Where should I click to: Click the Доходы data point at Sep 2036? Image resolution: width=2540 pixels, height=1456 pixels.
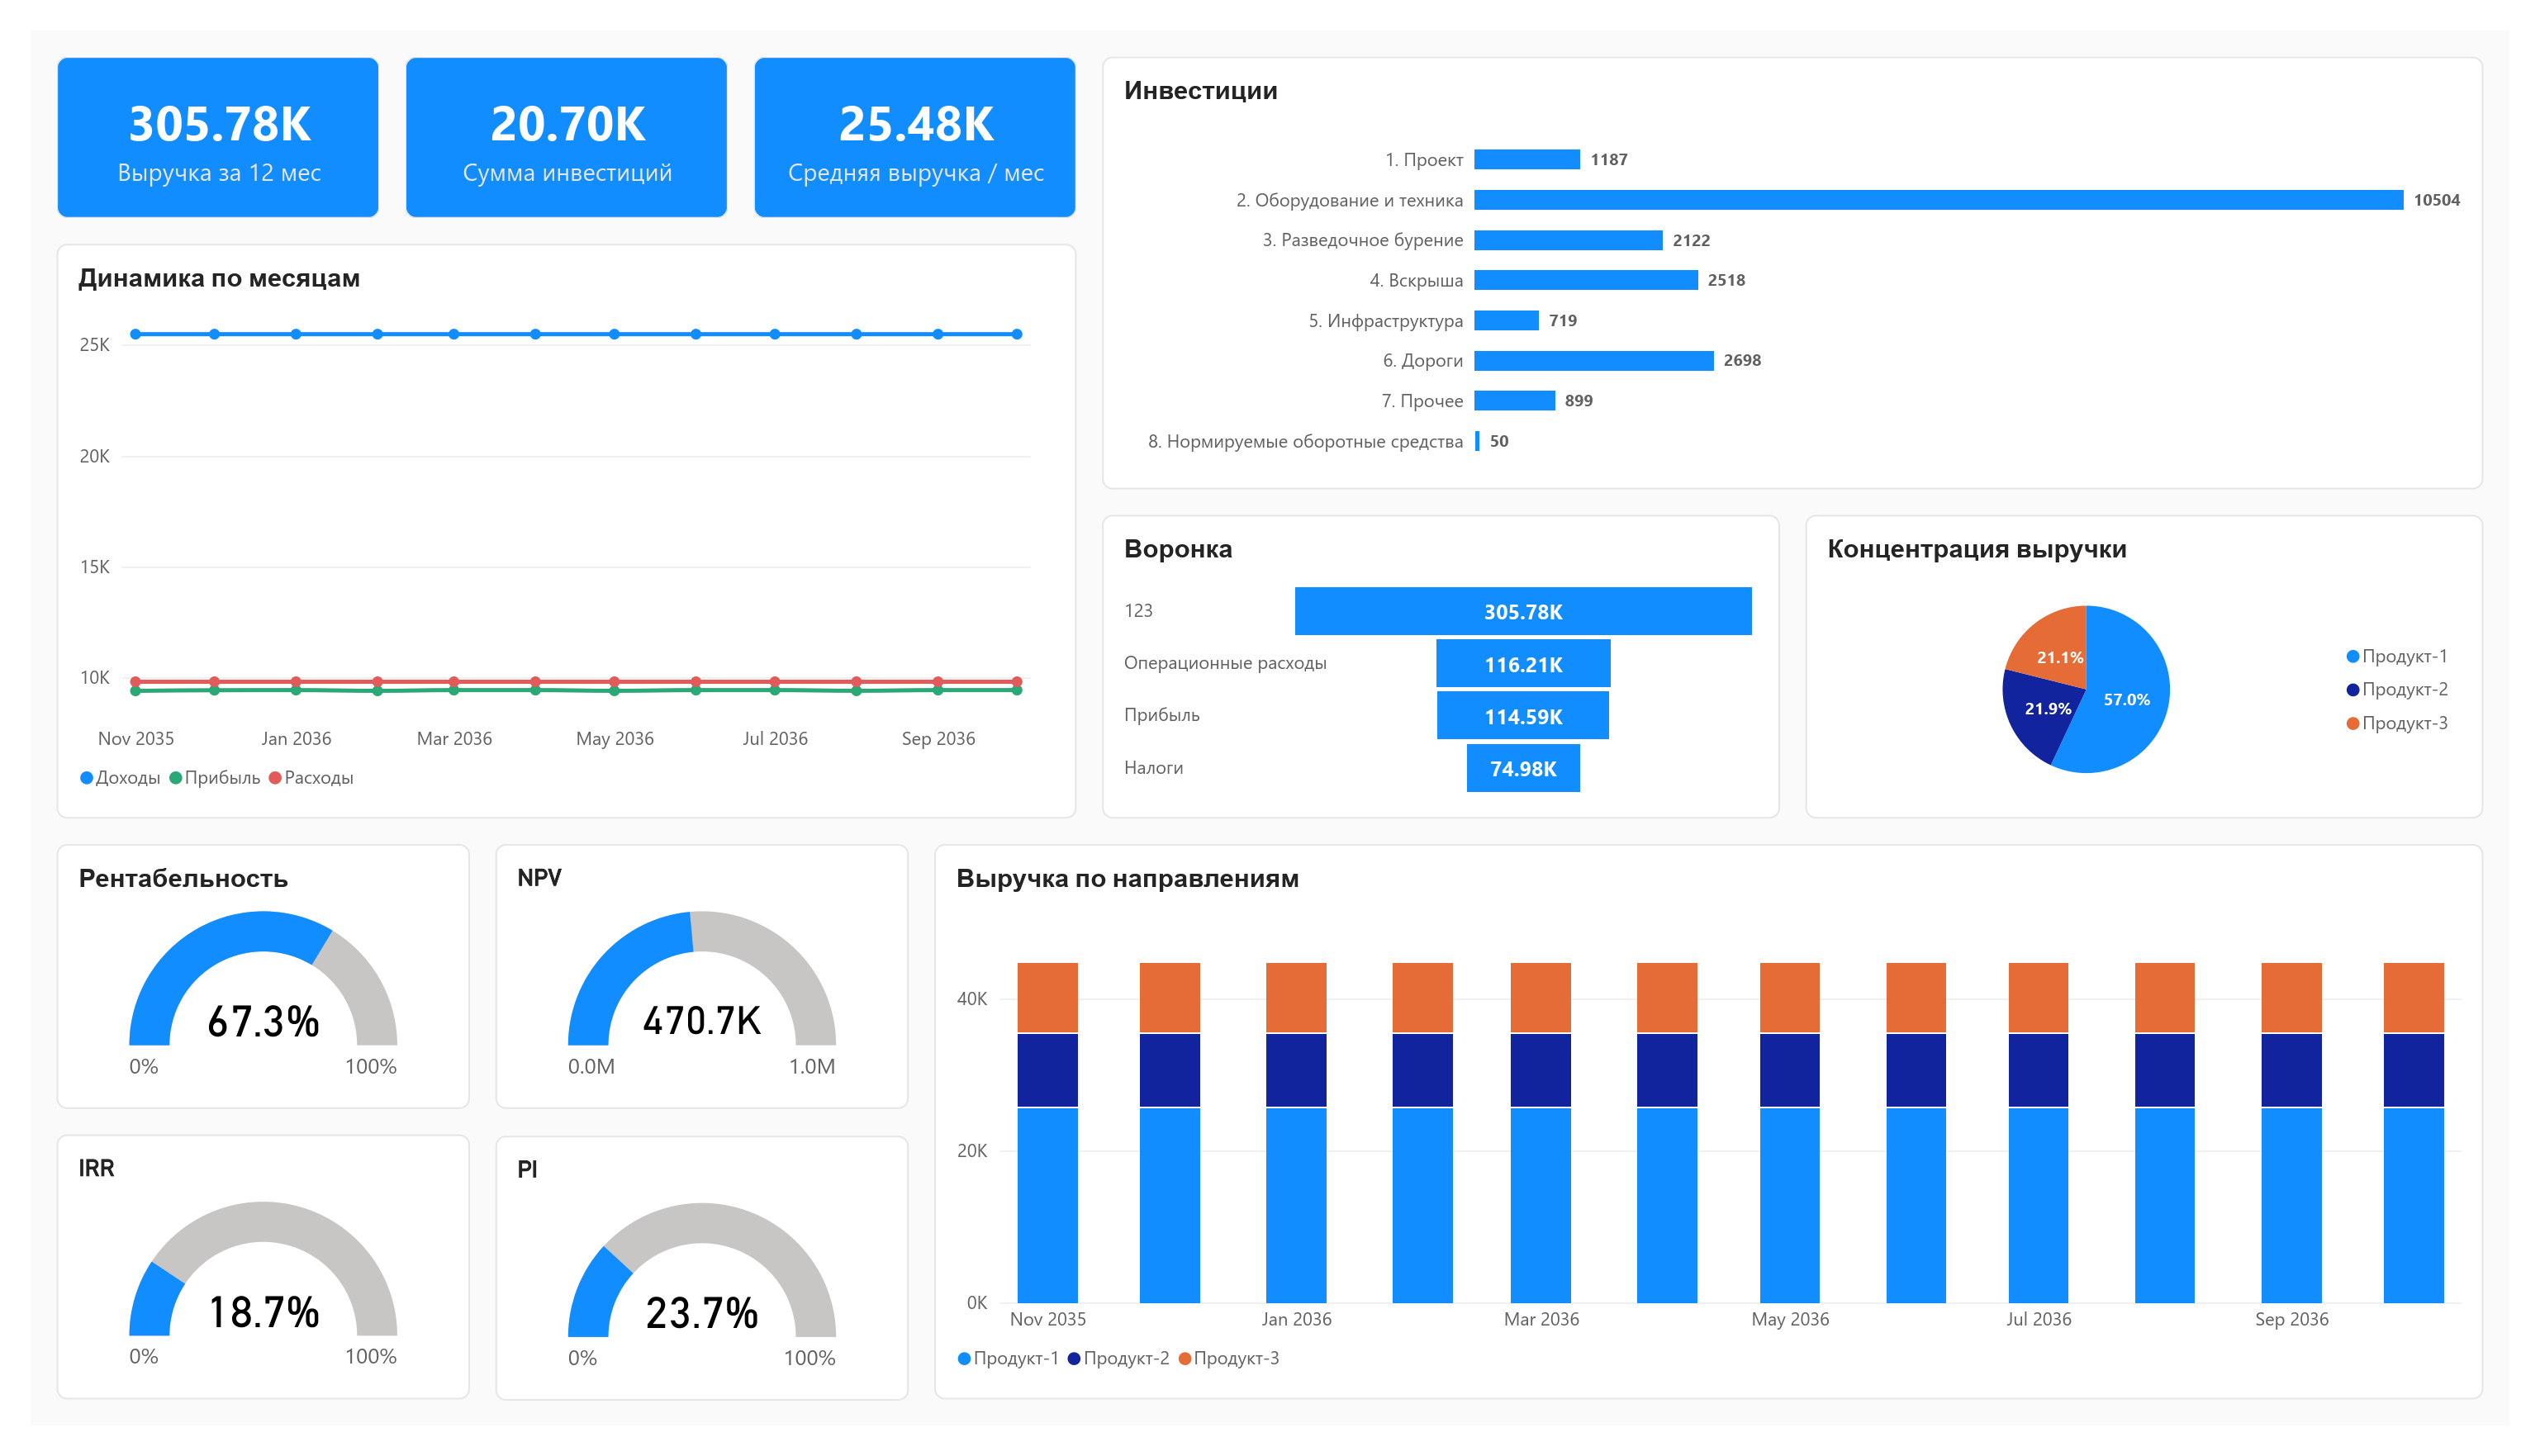(x=938, y=334)
